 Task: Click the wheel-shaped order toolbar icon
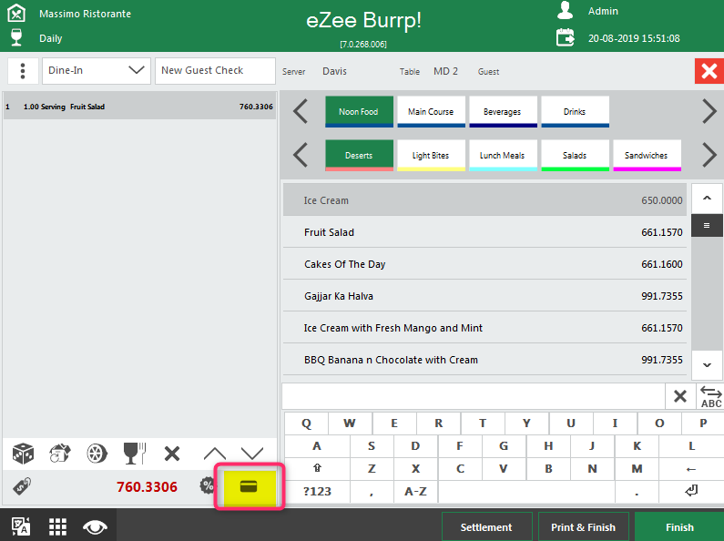click(x=97, y=454)
